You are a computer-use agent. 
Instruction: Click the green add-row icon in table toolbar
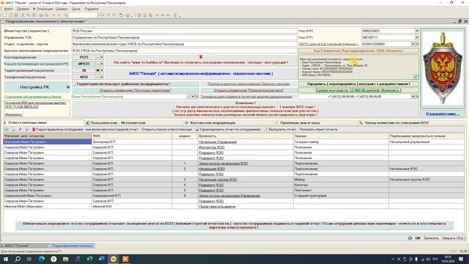tap(7, 130)
